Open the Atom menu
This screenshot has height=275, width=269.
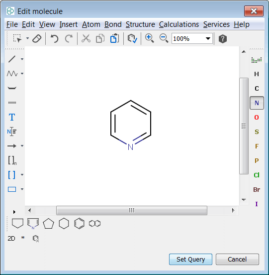tap(91, 24)
